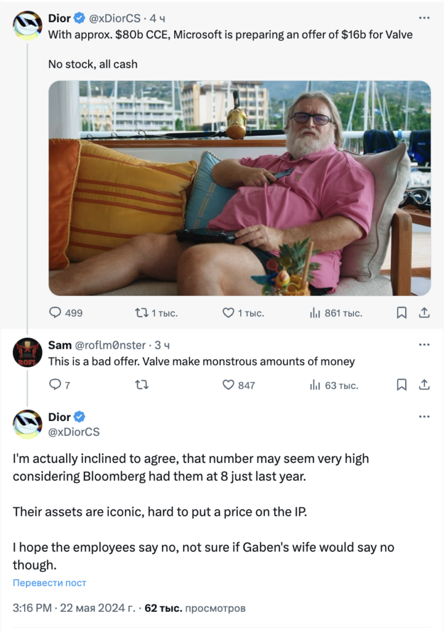
Task: Open more options on Dior's top tweet
Action: 424,18
